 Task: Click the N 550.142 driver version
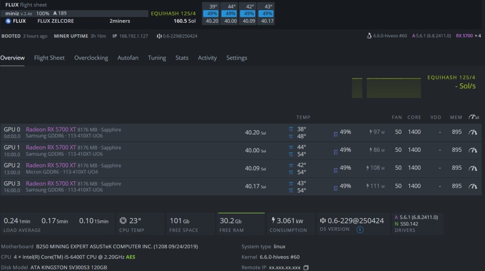406,224
